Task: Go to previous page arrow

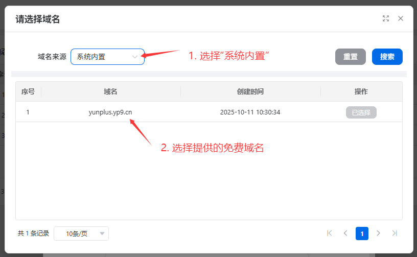Action: [x=345, y=233]
